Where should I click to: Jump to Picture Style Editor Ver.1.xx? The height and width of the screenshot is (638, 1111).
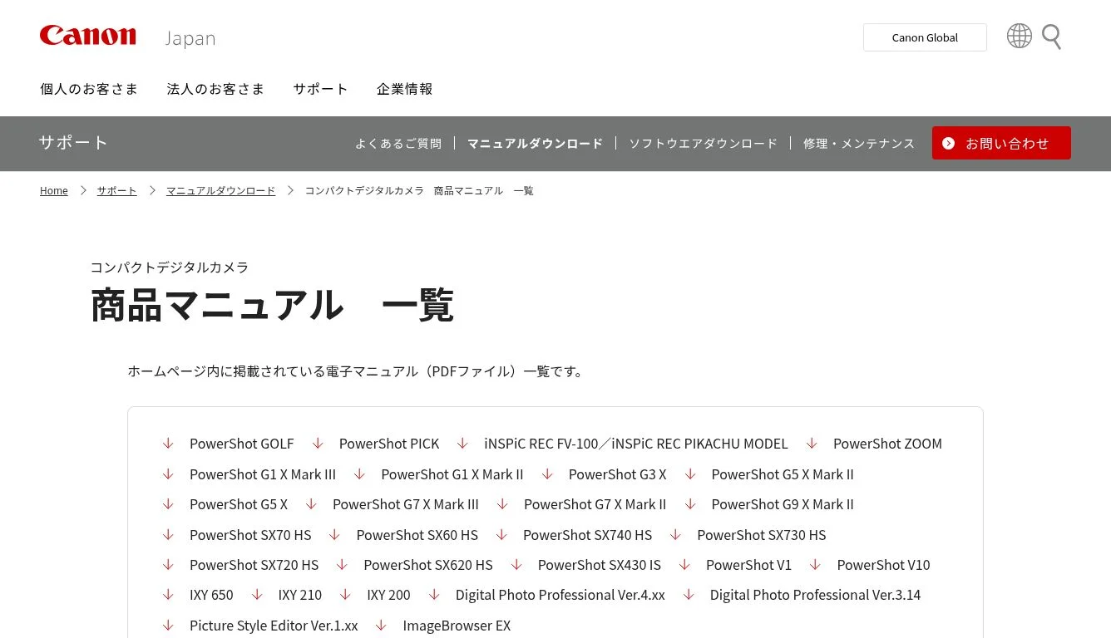click(274, 626)
